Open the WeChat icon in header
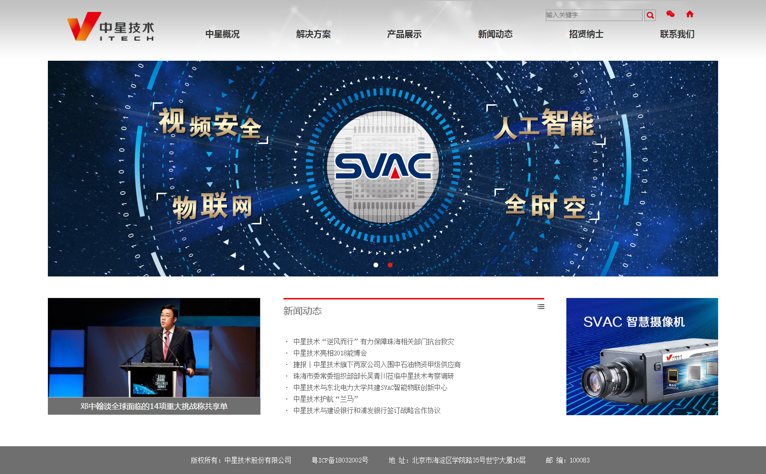 [x=670, y=14]
